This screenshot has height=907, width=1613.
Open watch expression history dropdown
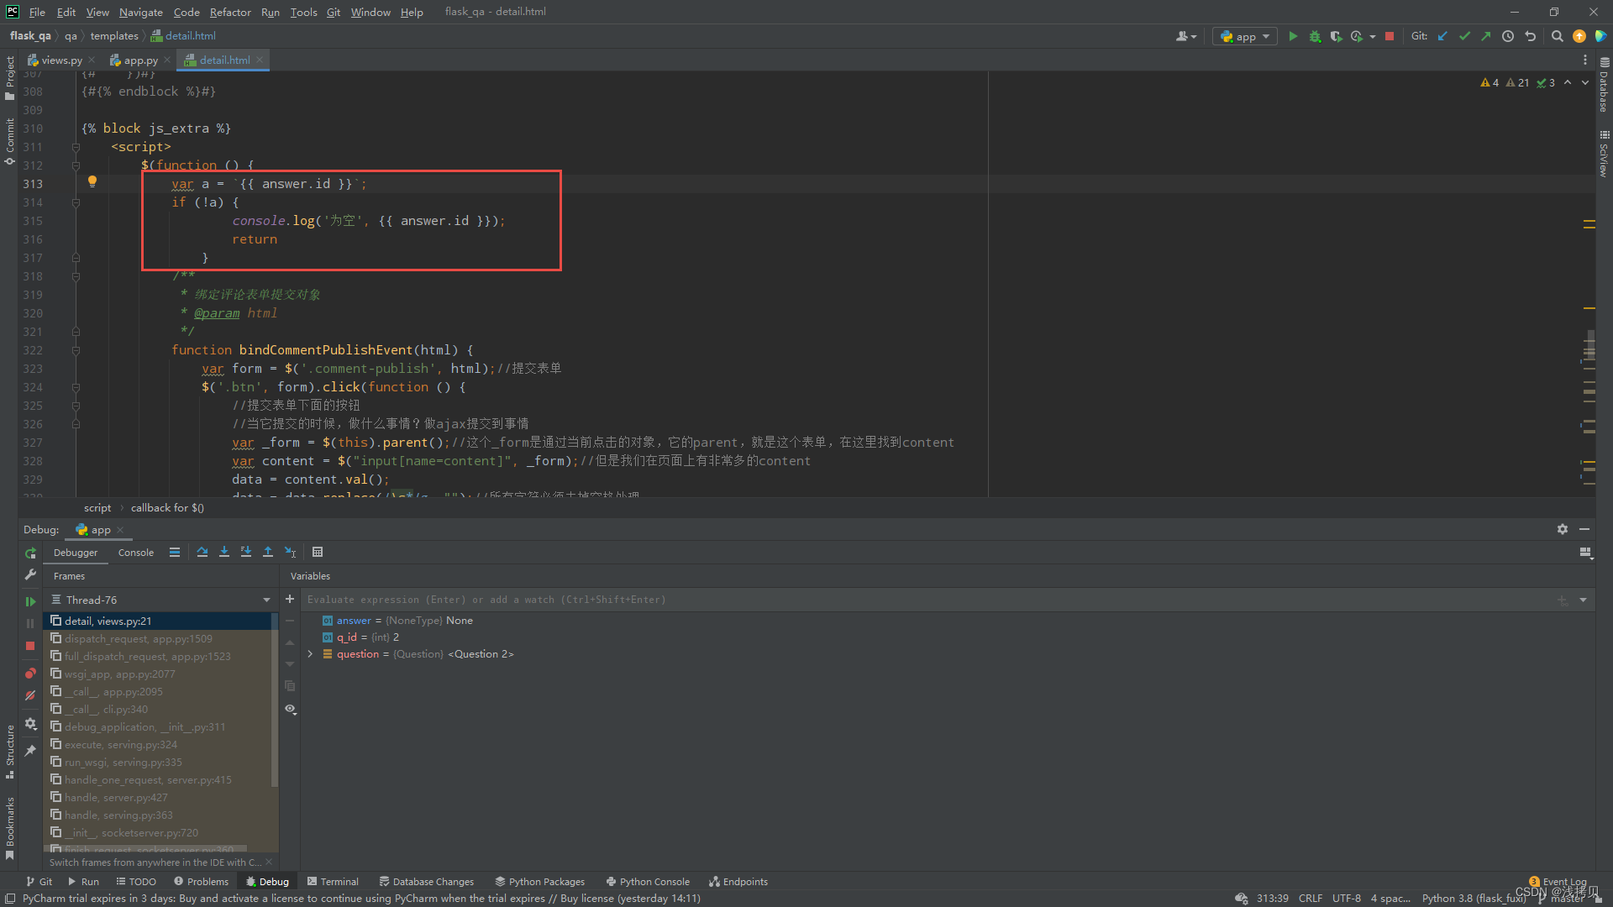pyautogui.click(x=1584, y=600)
